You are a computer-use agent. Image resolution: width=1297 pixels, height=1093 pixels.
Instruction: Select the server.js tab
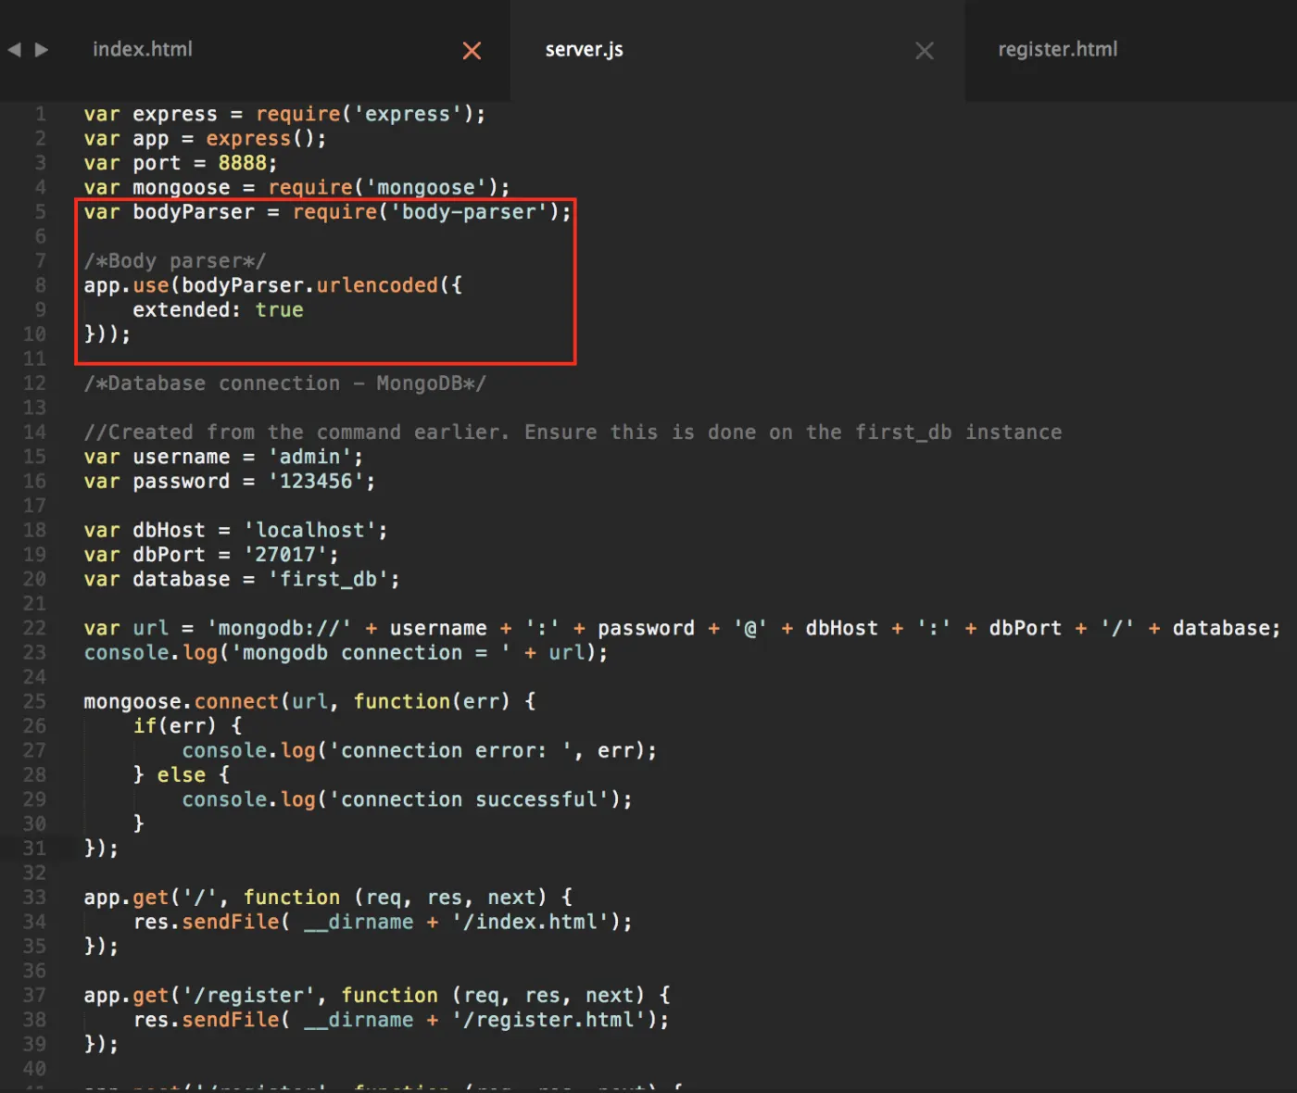[584, 49]
